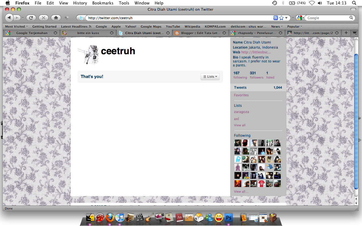This screenshot has width=362, height=226.
Task: Open the Lists dropdown button
Action: [210, 77]
